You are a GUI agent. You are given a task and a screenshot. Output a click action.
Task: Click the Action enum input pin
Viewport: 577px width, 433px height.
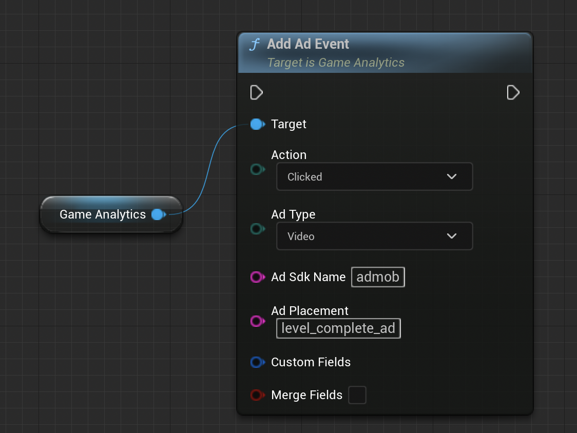[257, 169]
